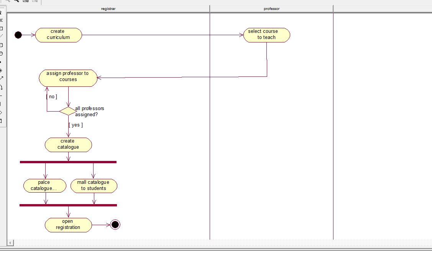Pick the Decision diamond tool
This screenshot has width=432, height=258.
point(1,112)
